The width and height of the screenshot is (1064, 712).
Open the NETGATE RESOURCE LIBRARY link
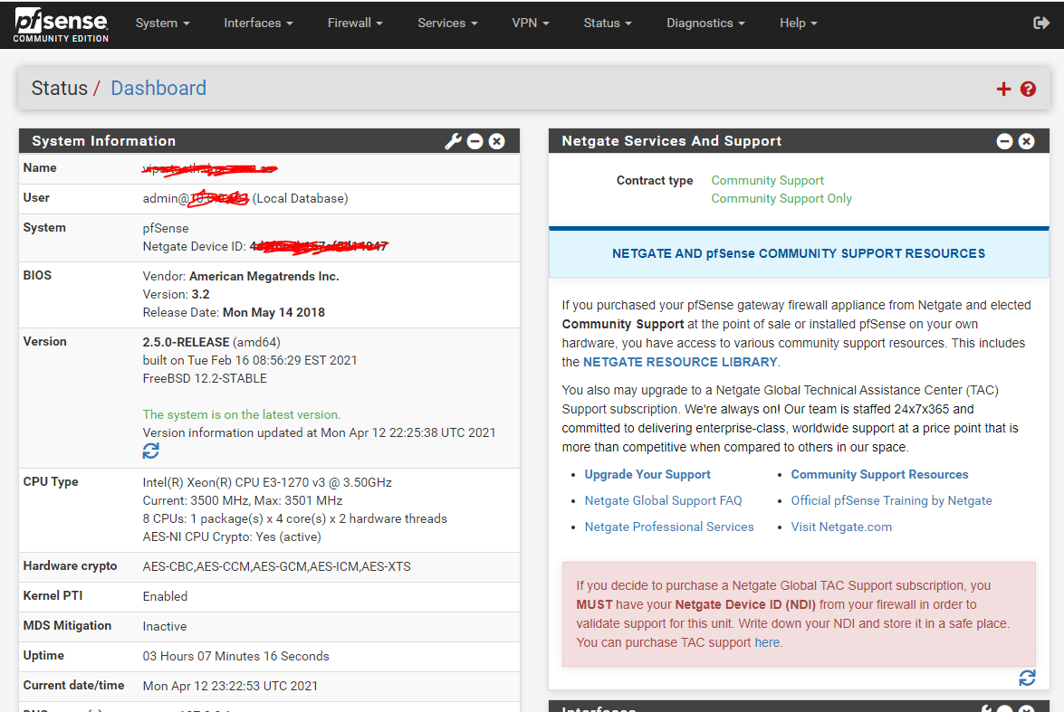(680, 362)
